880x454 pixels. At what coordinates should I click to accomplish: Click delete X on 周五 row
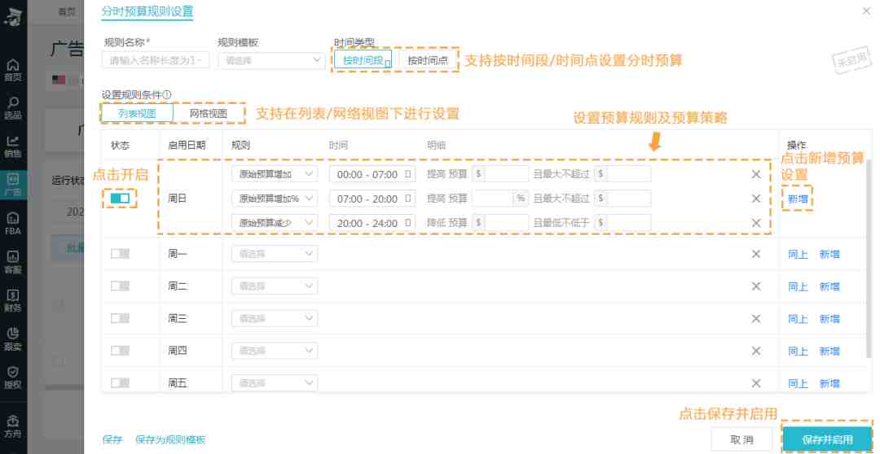coord(756,383)
